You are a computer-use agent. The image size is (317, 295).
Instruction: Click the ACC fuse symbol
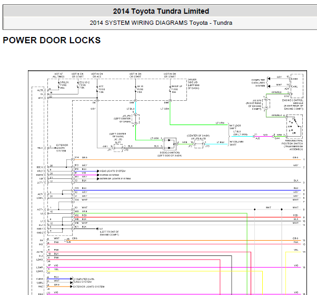pyautogui.click(x=97, y=89)
